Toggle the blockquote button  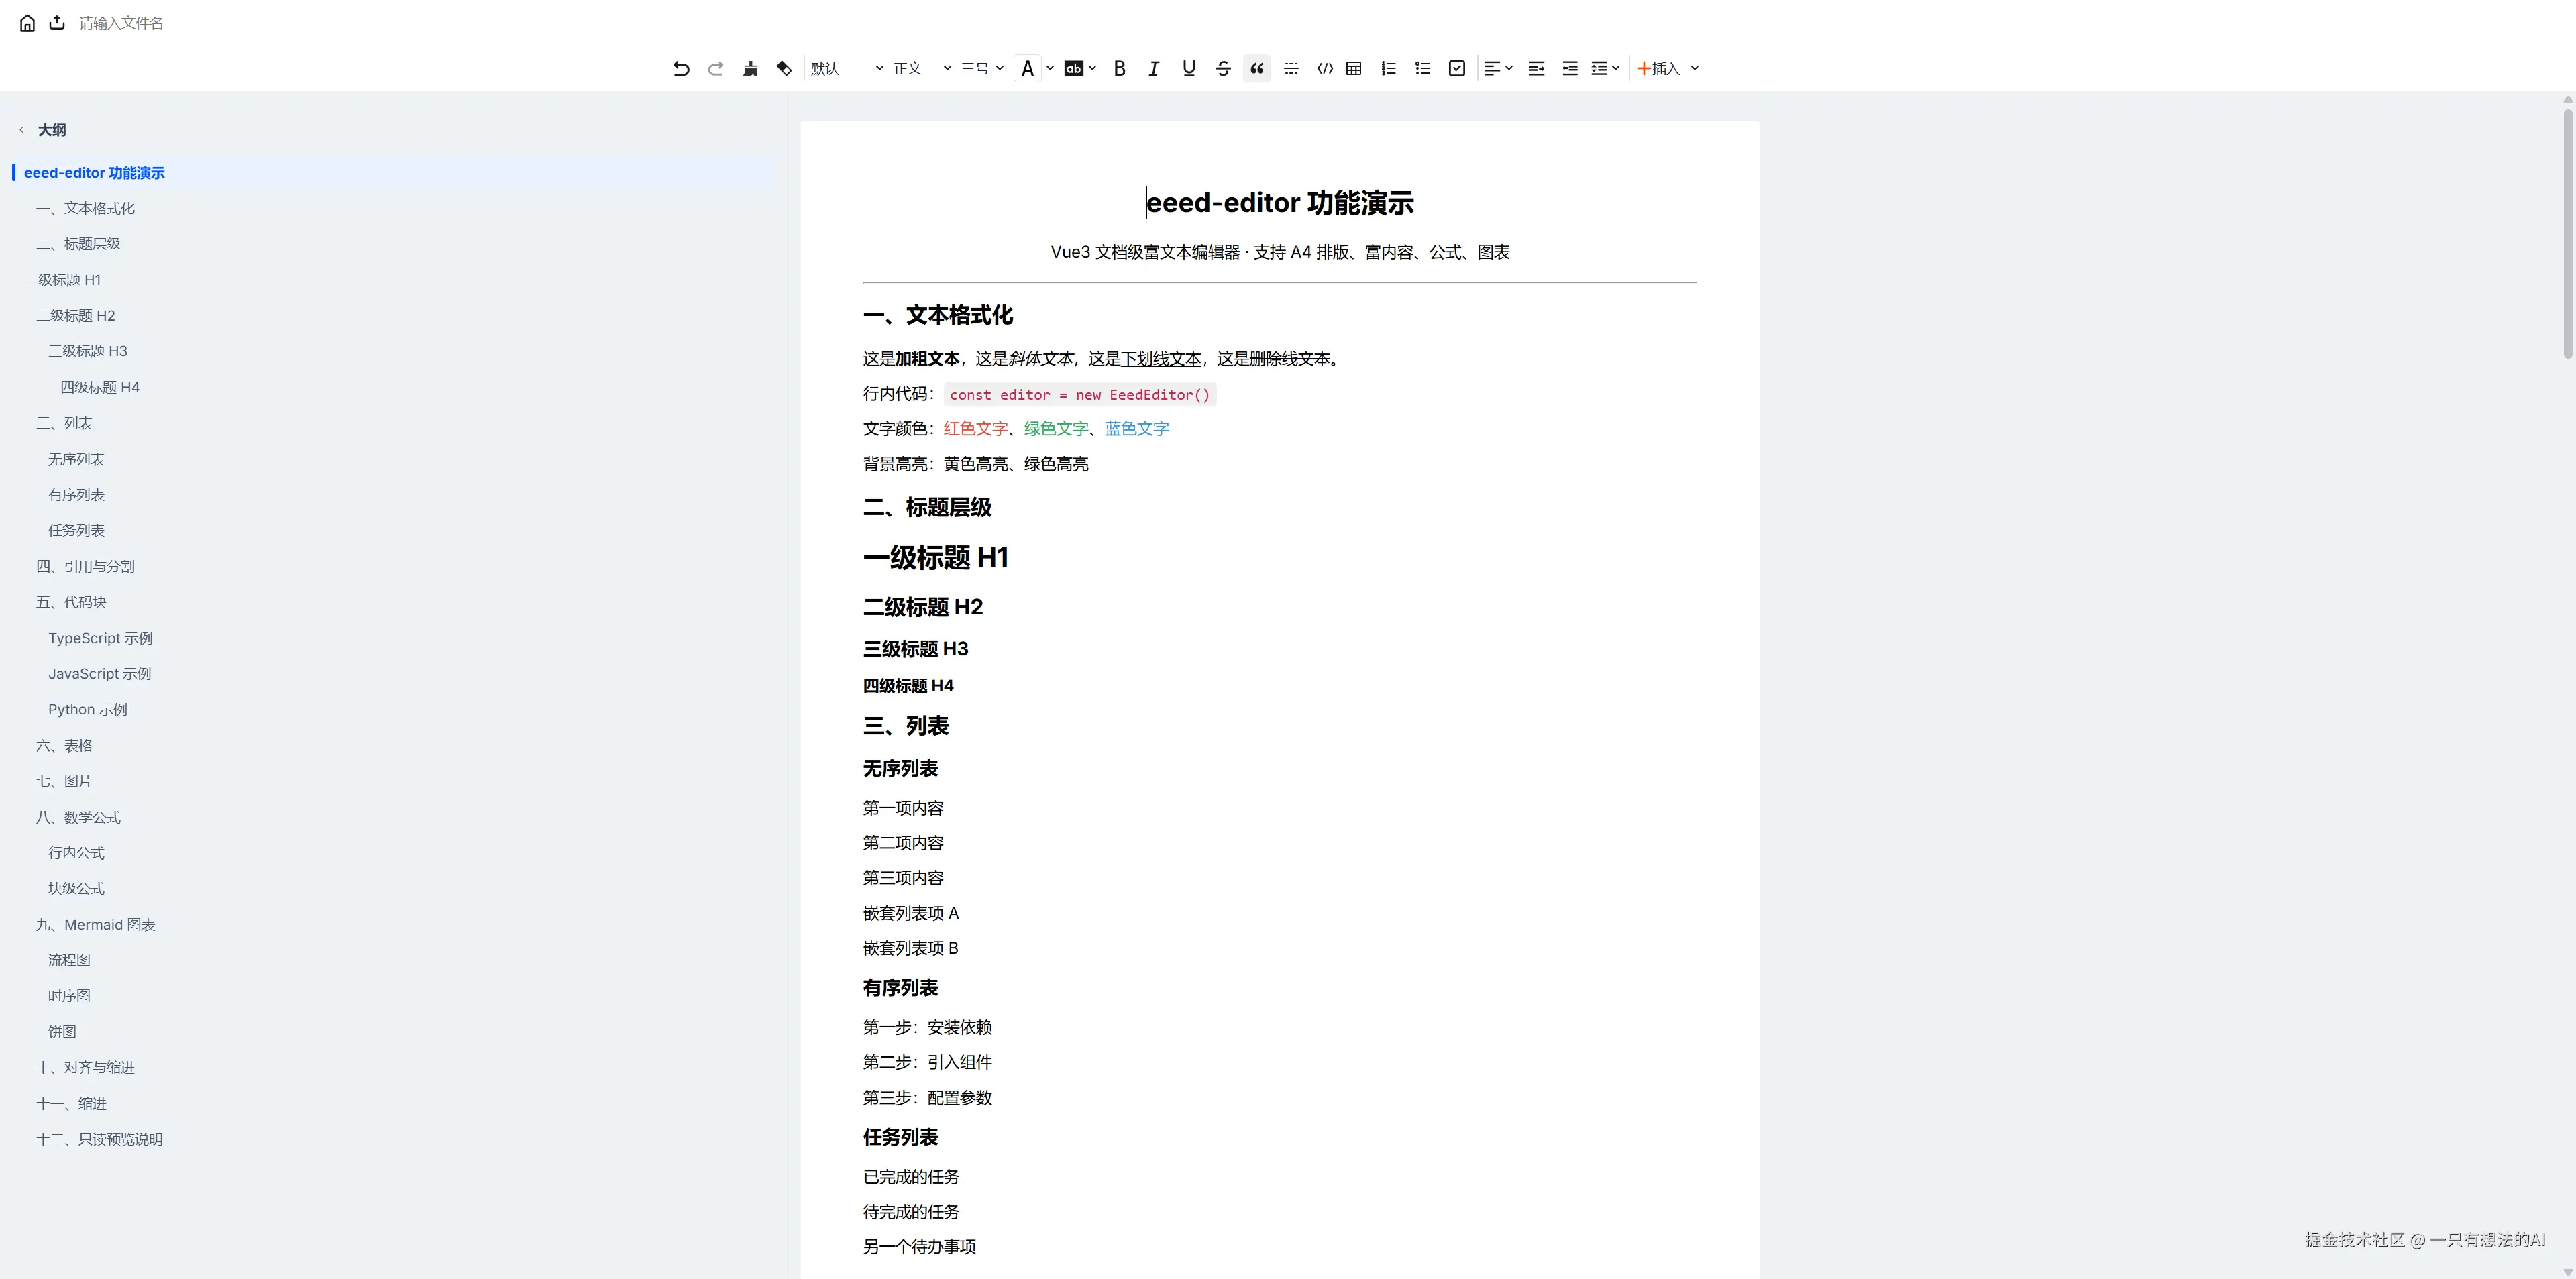(x=1257, y=68)
